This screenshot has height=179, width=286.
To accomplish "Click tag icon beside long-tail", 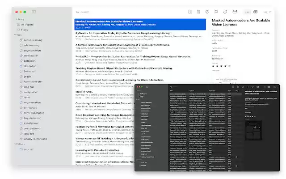I will 21,87.
